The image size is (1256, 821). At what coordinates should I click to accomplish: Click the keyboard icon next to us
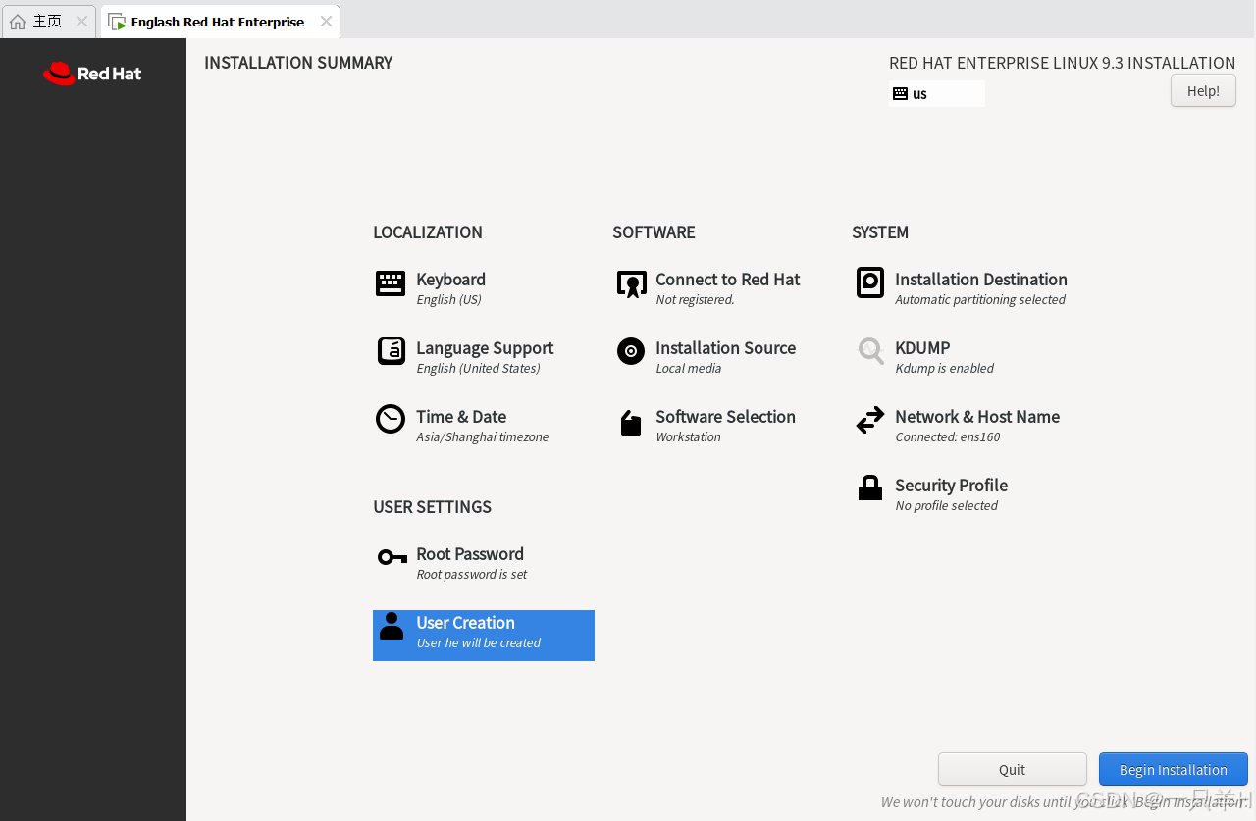pos(900,94)
